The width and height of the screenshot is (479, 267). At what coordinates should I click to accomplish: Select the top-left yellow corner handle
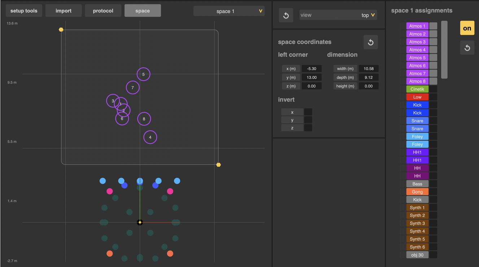[61, 30]
